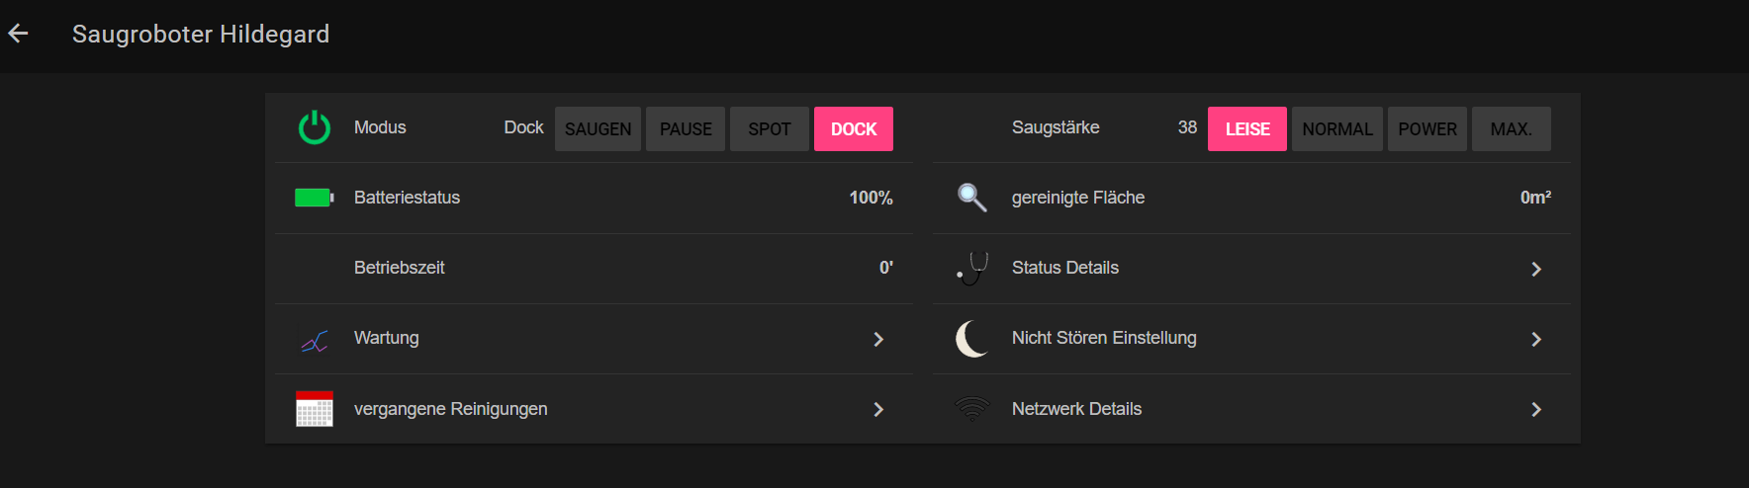
Task: Click the magnifying glass icon
Action: 971,198
